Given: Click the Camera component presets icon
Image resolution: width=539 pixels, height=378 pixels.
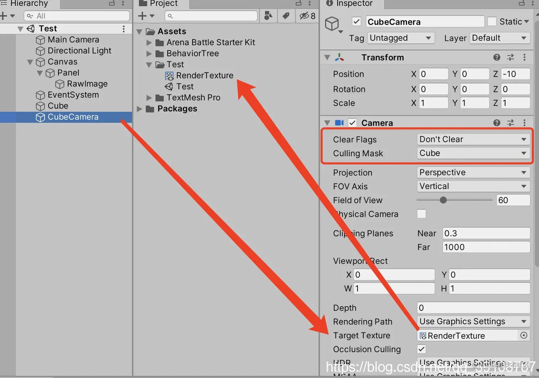Looking at the screenshot, I should (x=510, y=122).
